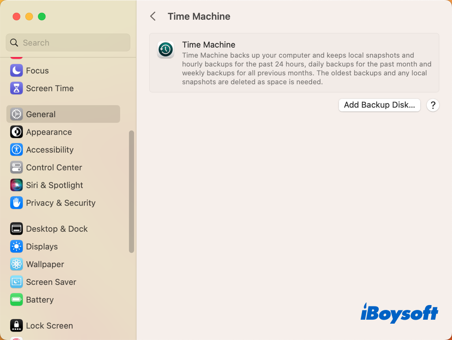Click the Add Backup Disk button
This screenshot has width=452, height=340.
point(379,105)
